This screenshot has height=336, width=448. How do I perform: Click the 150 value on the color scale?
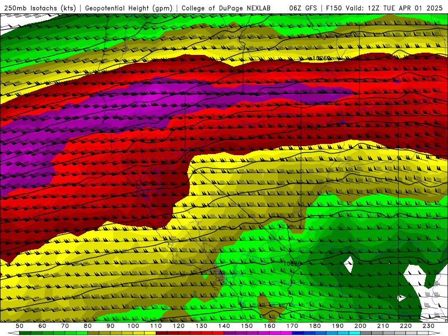tap(247, 326)
